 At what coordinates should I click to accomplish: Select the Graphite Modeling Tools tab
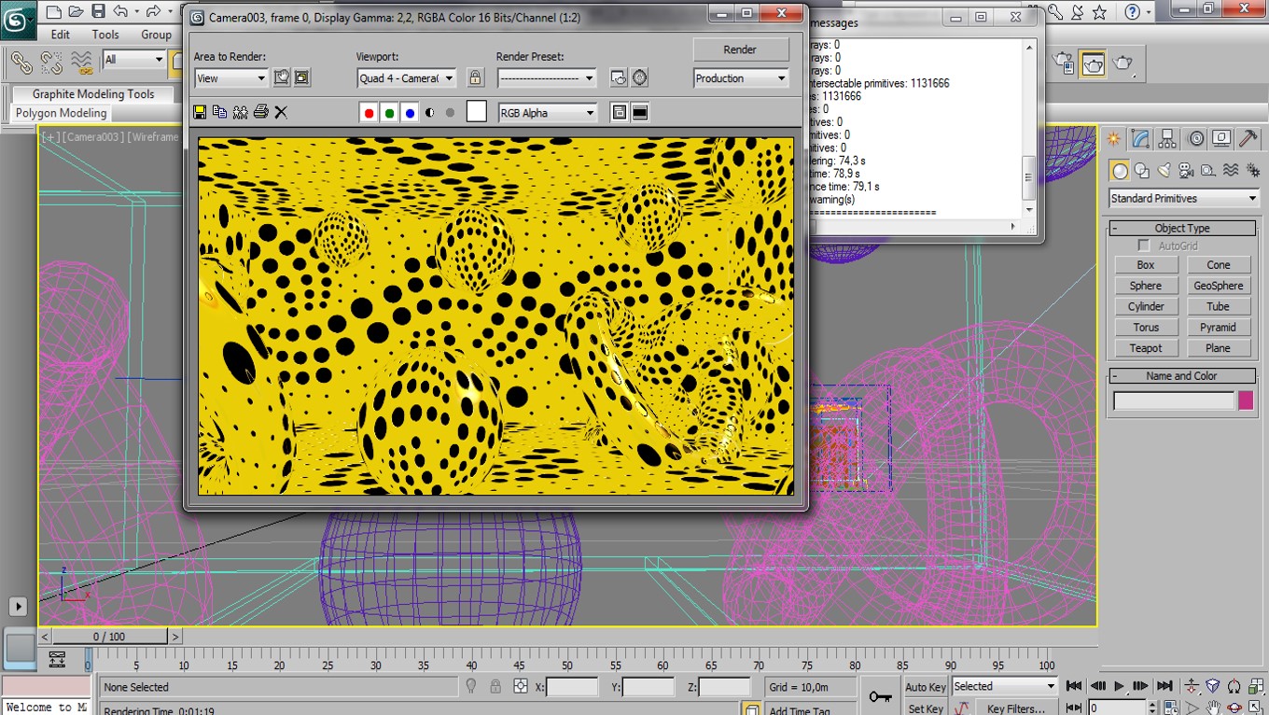(x=93, y=94)
